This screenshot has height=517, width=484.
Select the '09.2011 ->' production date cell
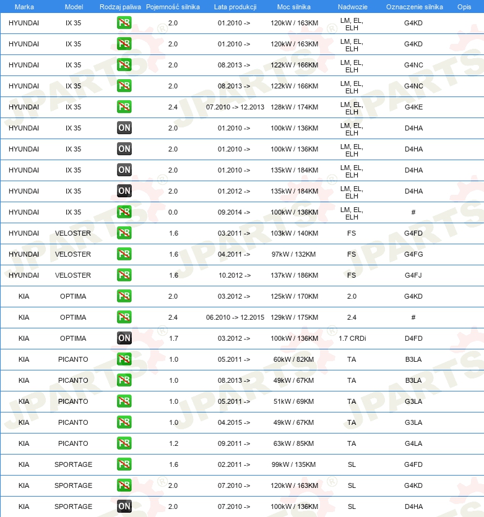click(234, 443)
